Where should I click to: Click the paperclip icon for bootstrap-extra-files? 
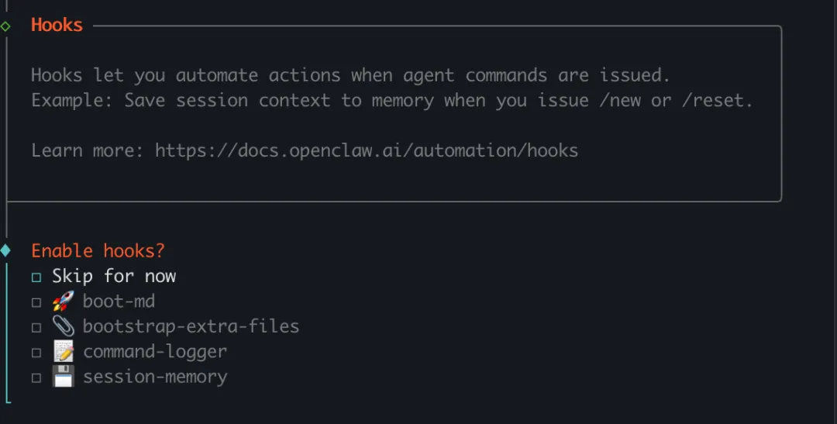coord(63,326)
